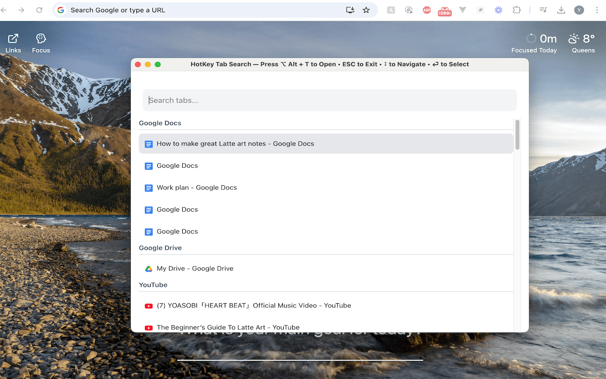Click the Docs icon beside Work plan

pos(149,188)
